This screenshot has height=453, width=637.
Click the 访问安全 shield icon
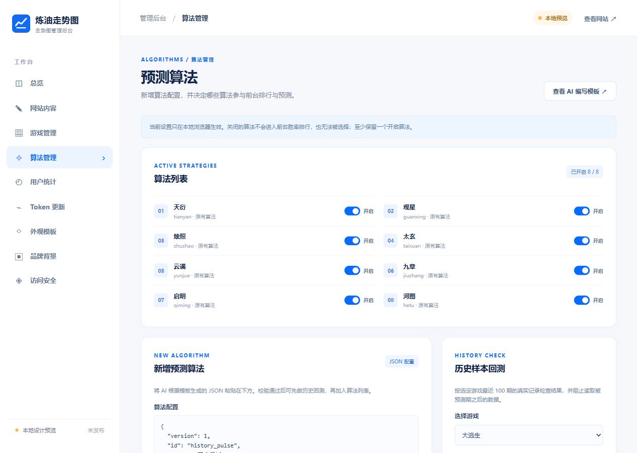pyautogui.click(x=19, y=281)
